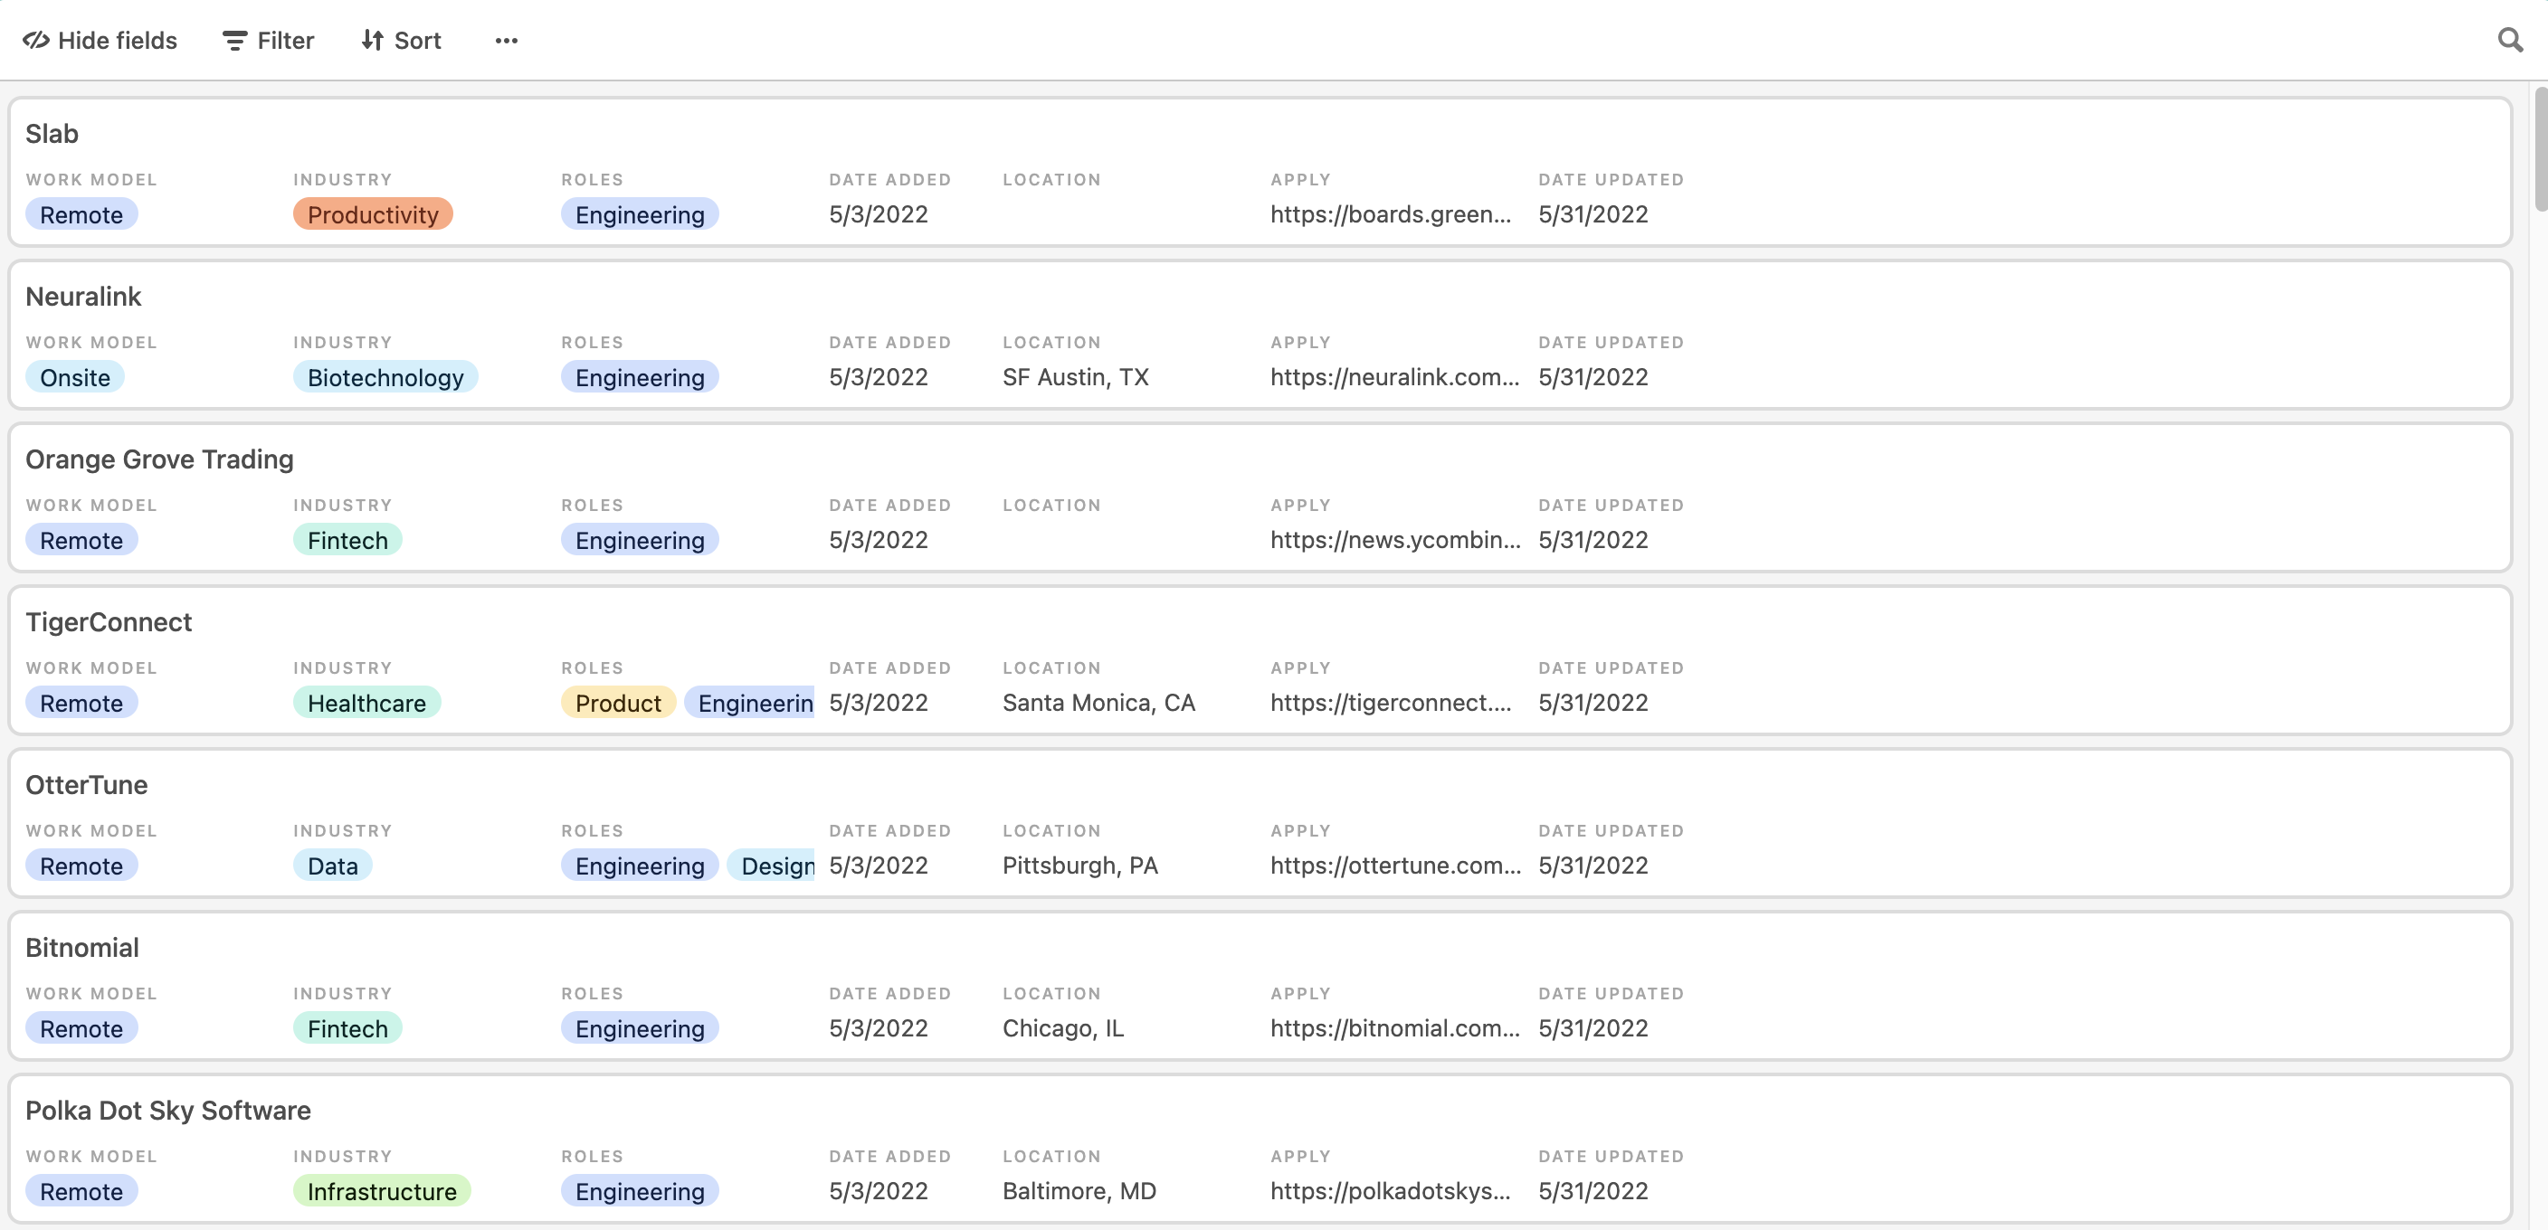Select the Productivity industry tag on Slab

point(373,214)
